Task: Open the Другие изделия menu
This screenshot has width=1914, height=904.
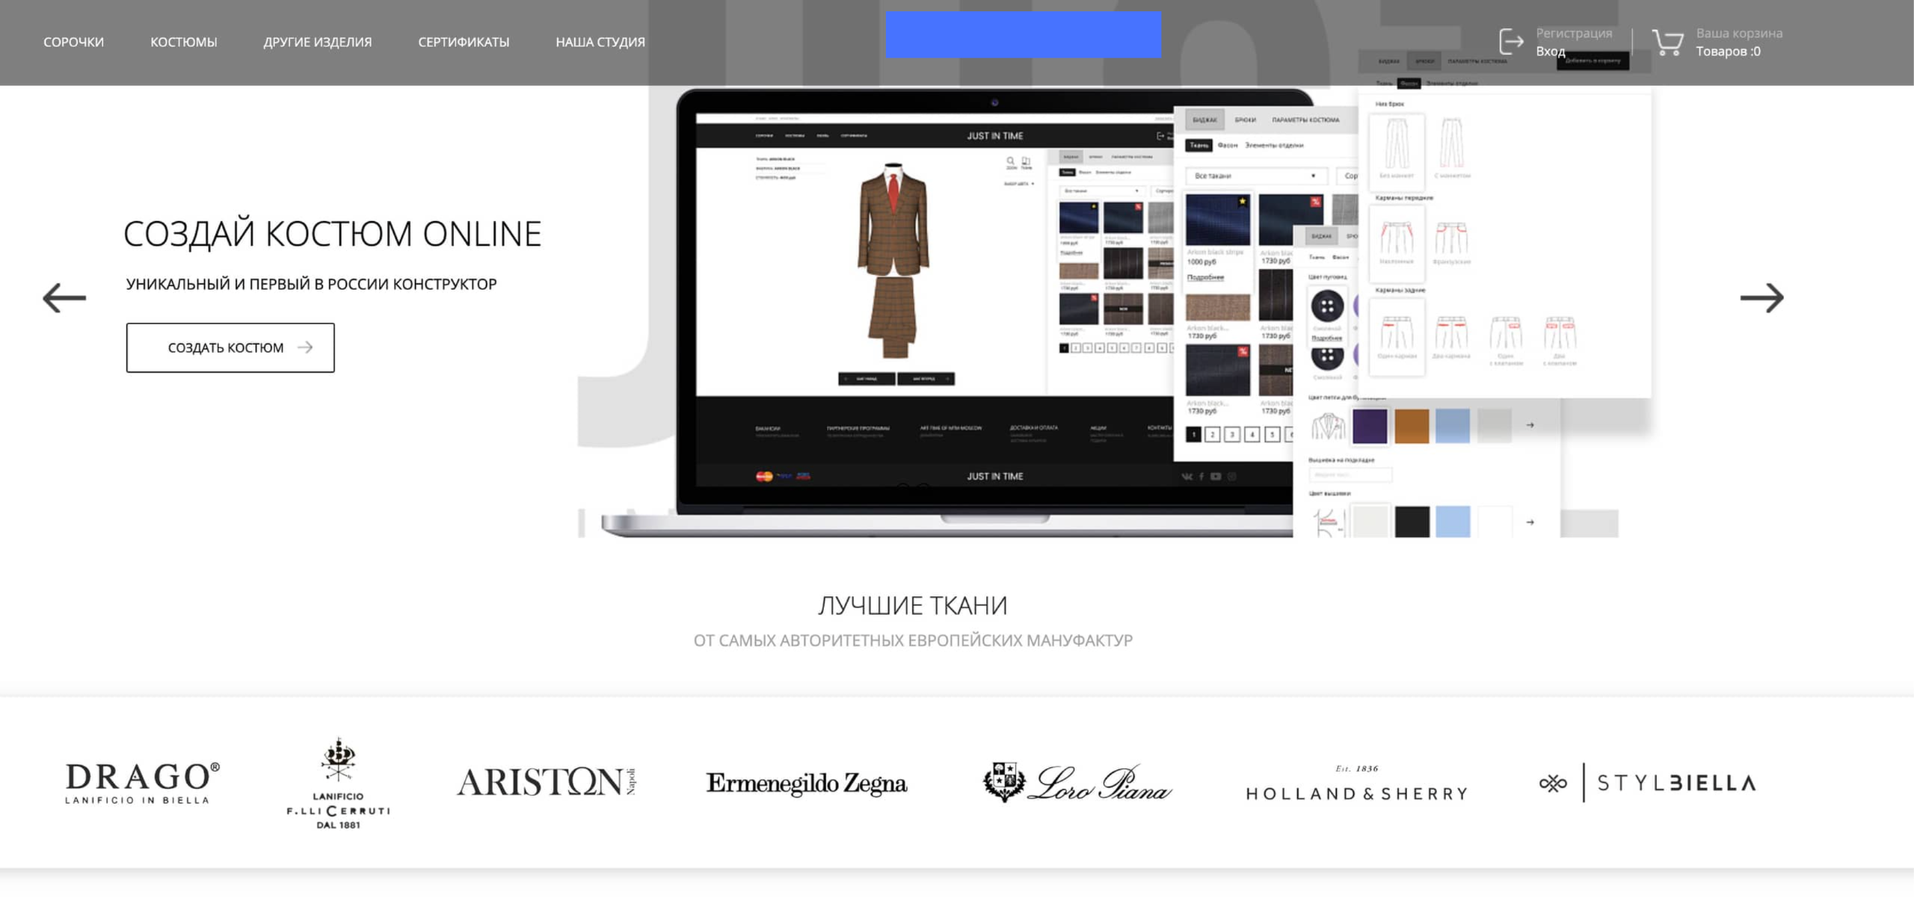Action: tap(317, 42)
